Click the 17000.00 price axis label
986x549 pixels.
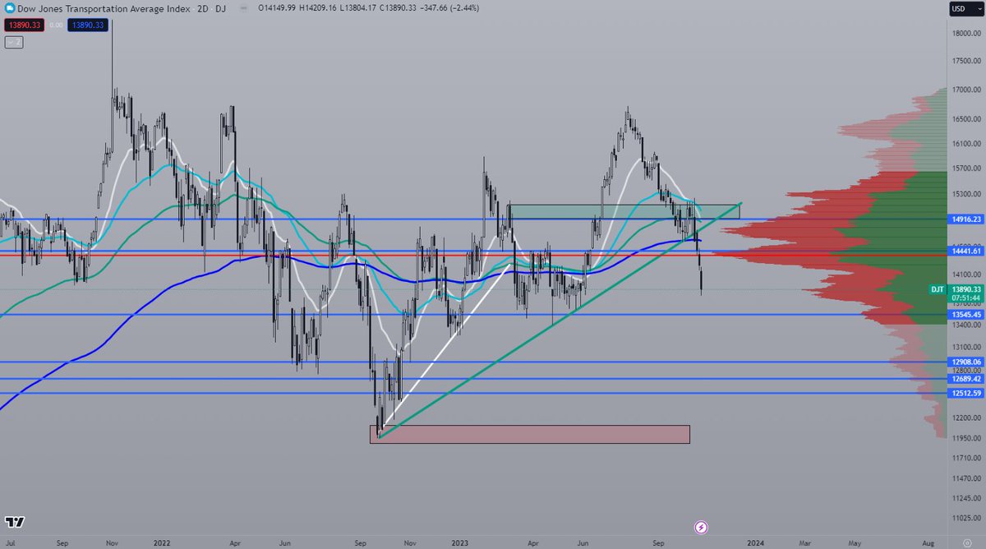click(x=966, y=90)
